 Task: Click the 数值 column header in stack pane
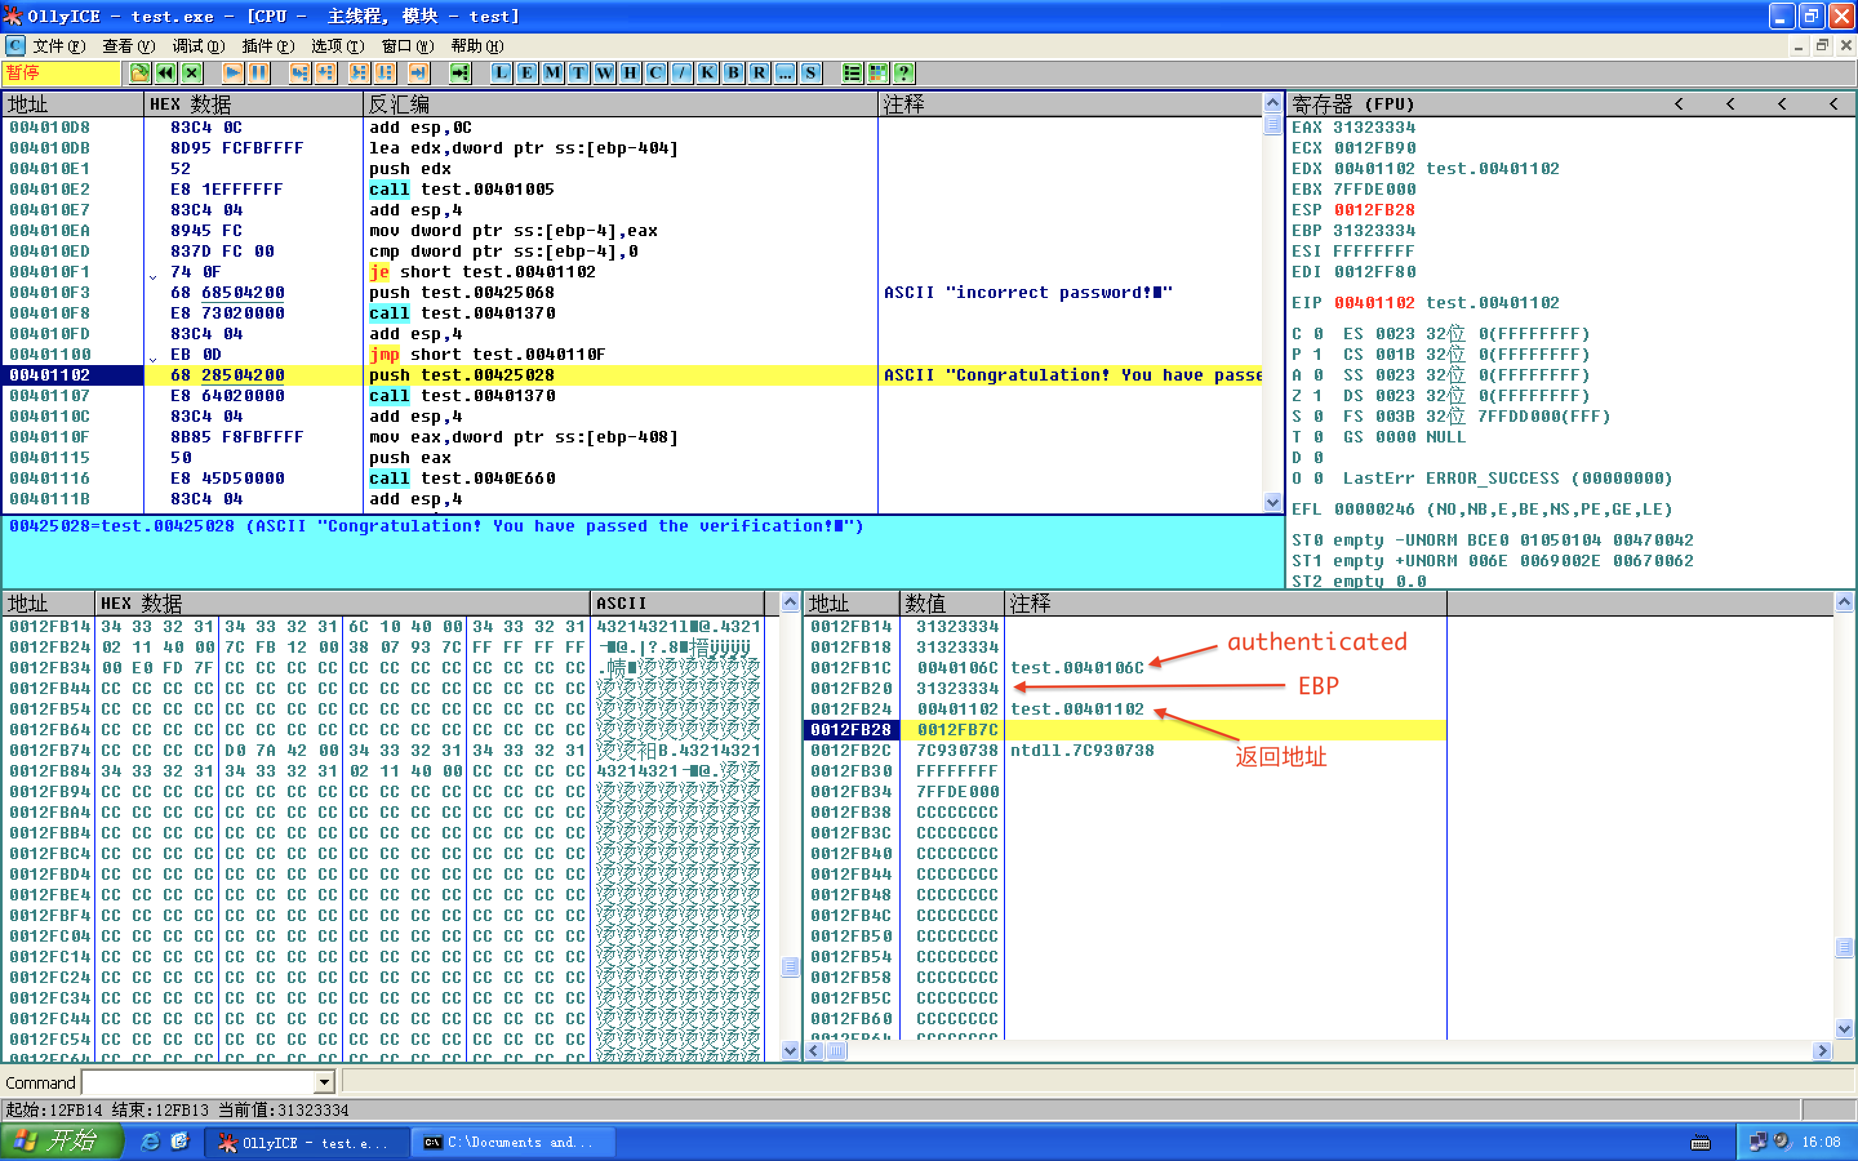[952, 604]
